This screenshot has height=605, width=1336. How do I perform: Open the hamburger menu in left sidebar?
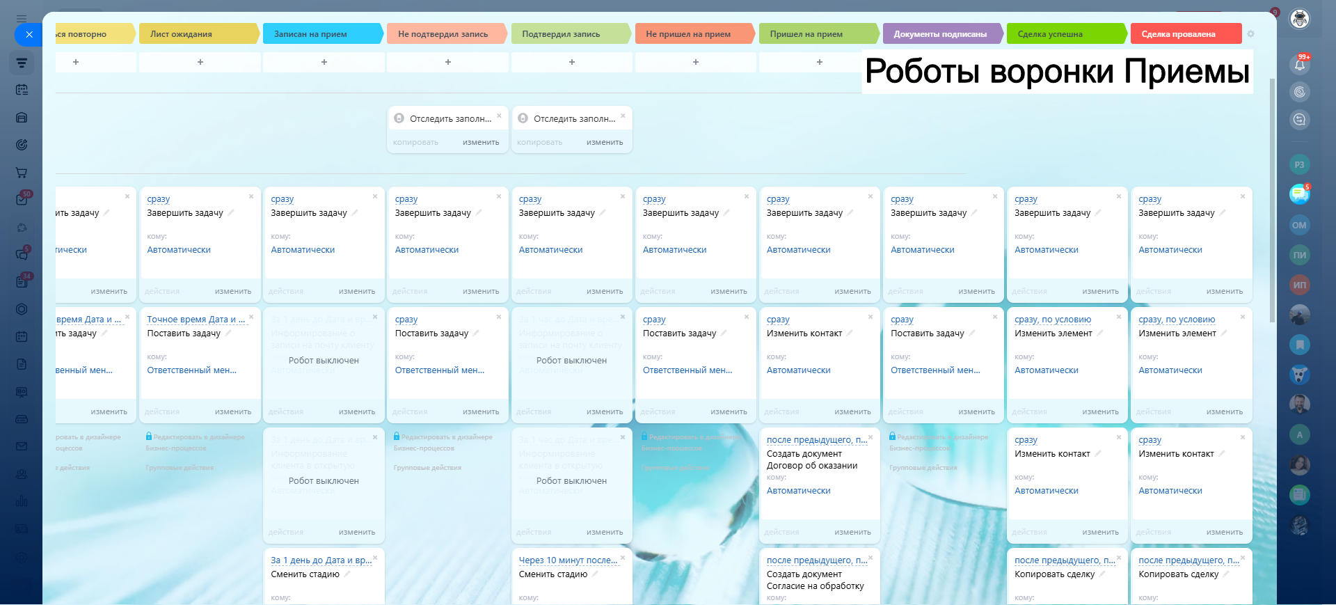[x=22, y=19]
